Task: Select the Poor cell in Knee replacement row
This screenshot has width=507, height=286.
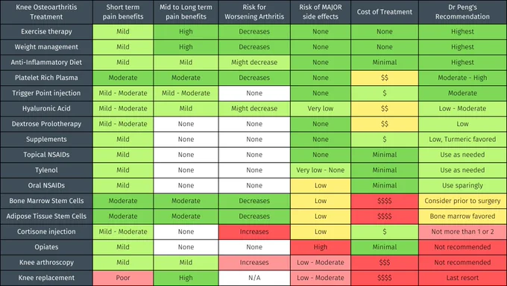Action: (x=123, y=278)
